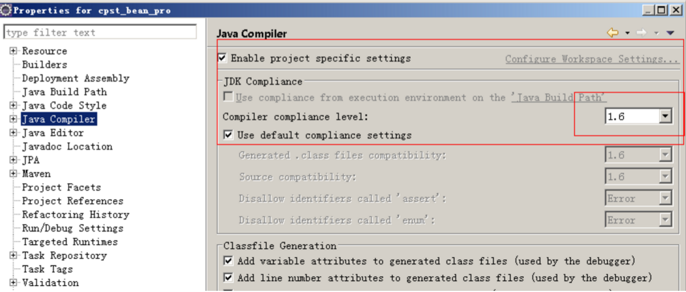Expand the Maven tree node
The image size is (686, 292).
[14, 174]
